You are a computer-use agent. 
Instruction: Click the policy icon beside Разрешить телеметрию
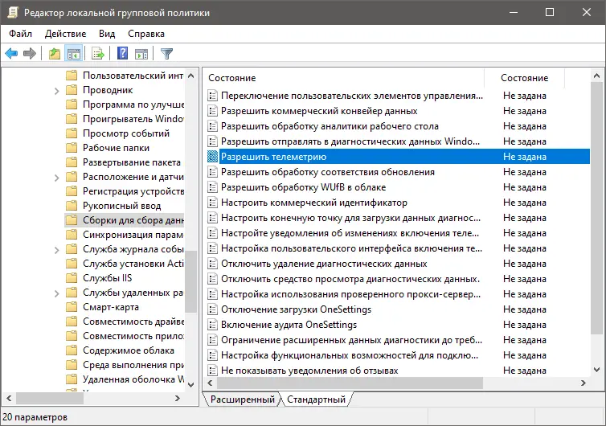(213, 157)
